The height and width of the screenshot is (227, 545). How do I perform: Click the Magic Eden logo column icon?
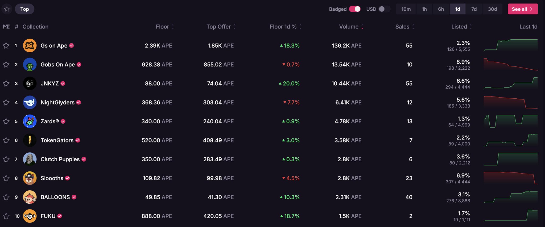coord(6,27)
